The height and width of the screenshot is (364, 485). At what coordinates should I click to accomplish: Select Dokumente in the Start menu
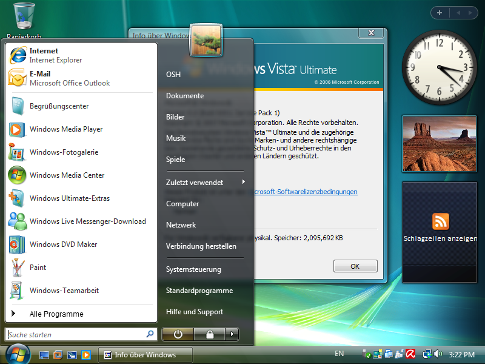[185, 96]
